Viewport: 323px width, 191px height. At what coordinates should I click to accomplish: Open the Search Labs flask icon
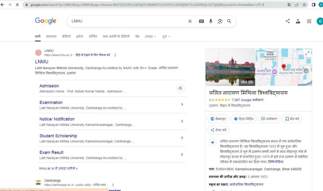(x=298, y=21)
